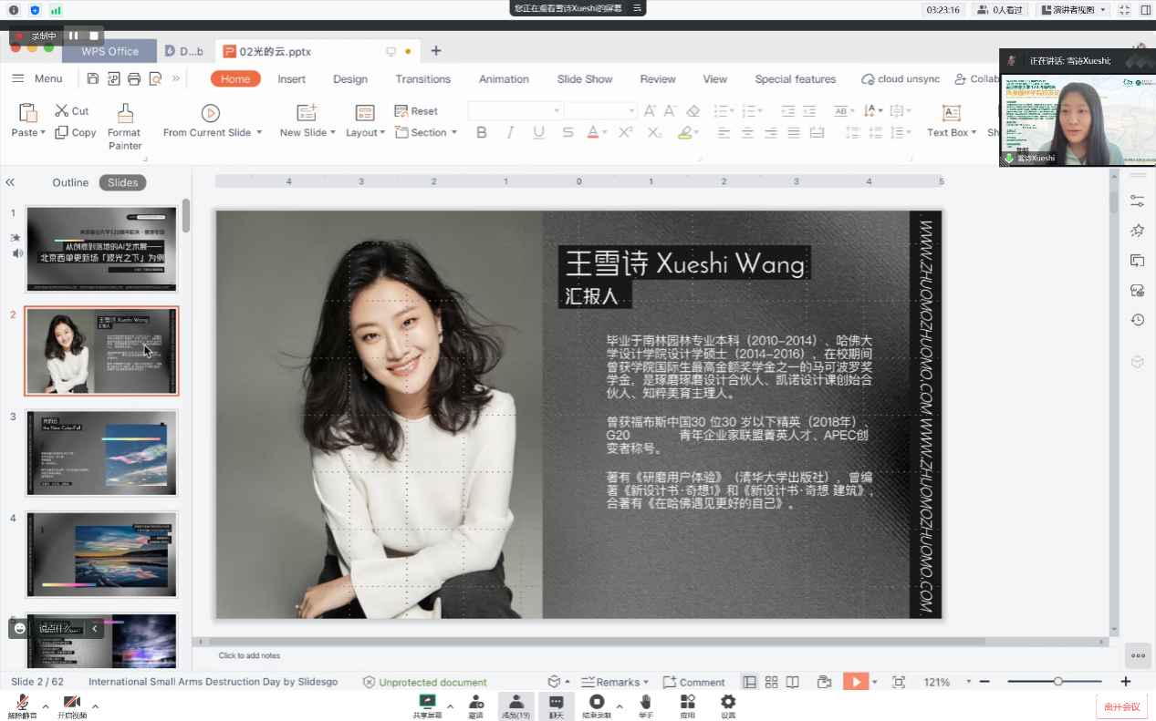Click the Reset button

(x=416, y=111)
